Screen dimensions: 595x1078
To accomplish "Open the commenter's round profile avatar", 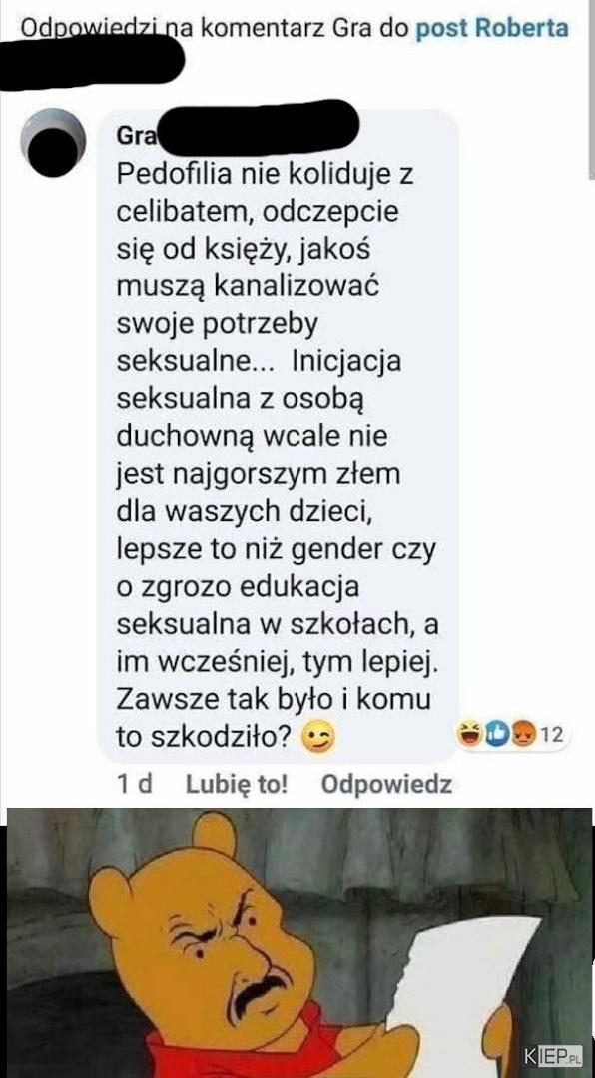I will [53, 143].
